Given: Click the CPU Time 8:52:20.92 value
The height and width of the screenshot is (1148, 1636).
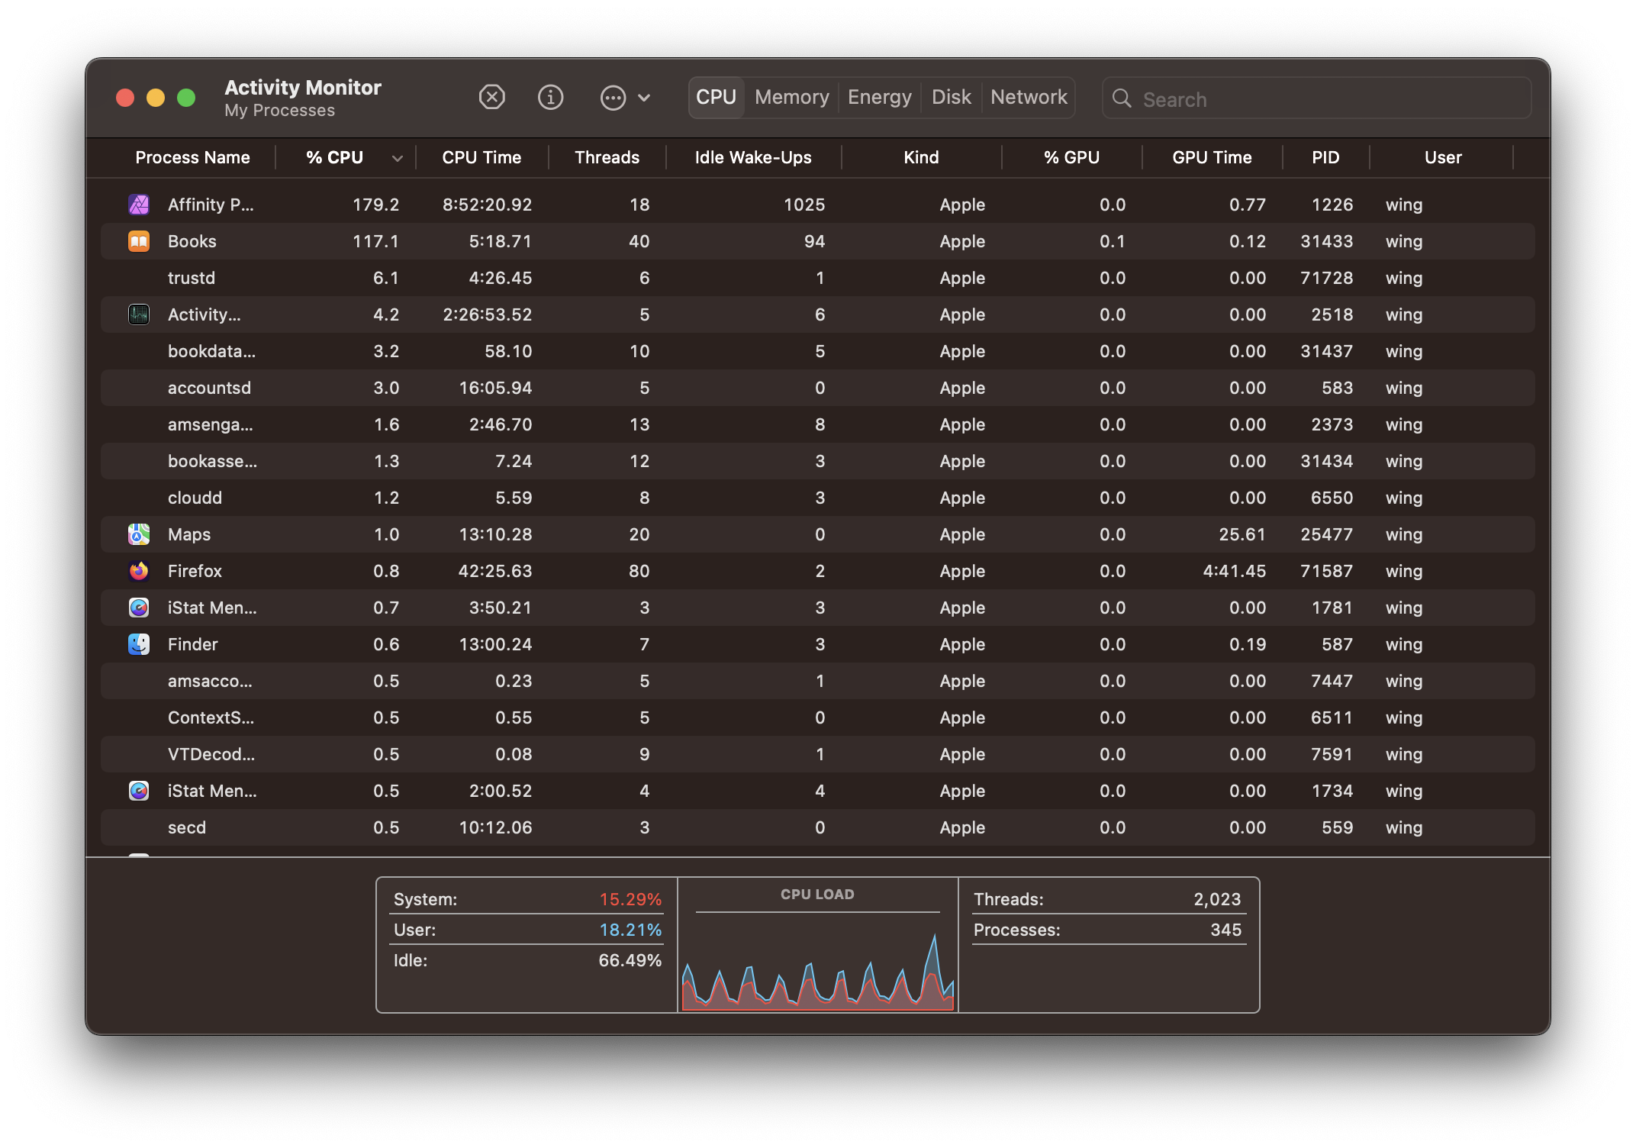Looking at the screenshot, I should coord(487,205).
